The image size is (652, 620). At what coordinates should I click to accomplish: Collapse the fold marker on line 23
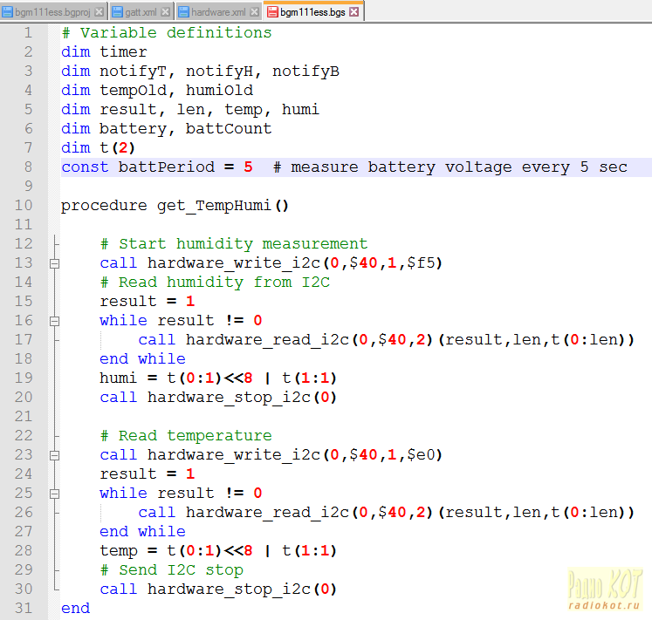pyautogui.click(x=54, y=455)
